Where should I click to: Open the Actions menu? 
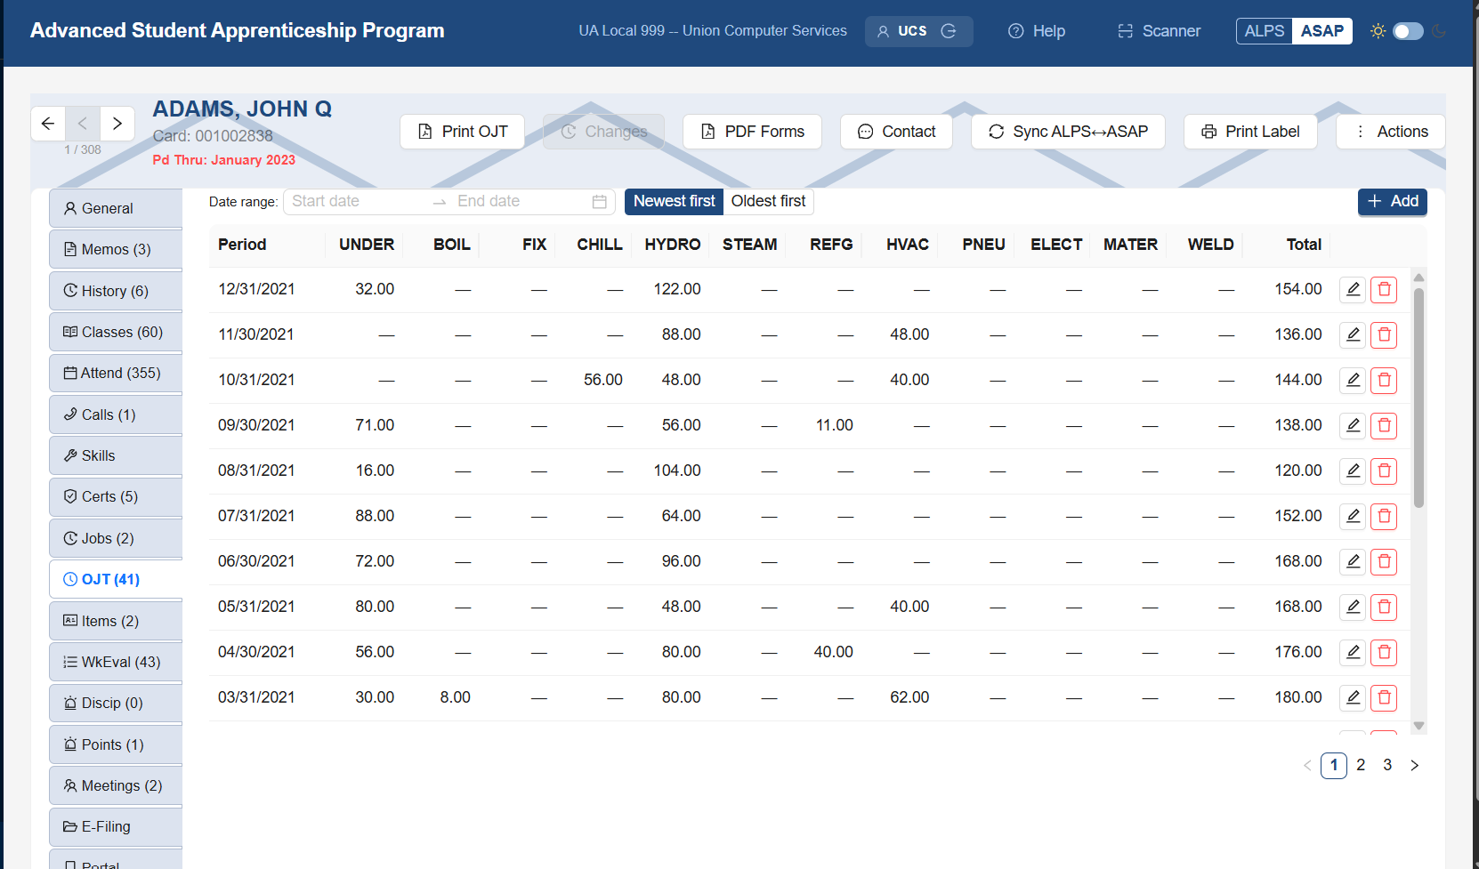pos(1390,132)
